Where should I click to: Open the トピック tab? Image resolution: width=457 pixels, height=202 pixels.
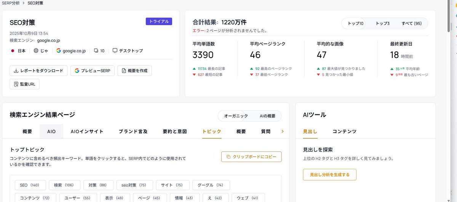tap(212, 131)
